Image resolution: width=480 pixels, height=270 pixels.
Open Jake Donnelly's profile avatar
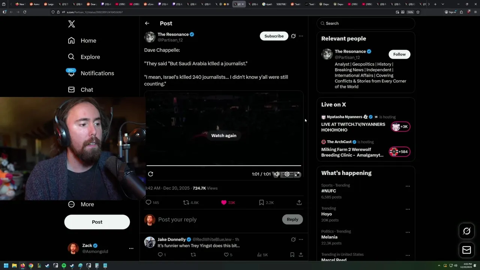point(150,242)
